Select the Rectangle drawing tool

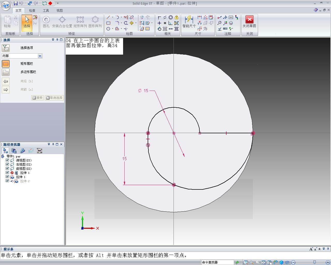(x=108, y=23)
